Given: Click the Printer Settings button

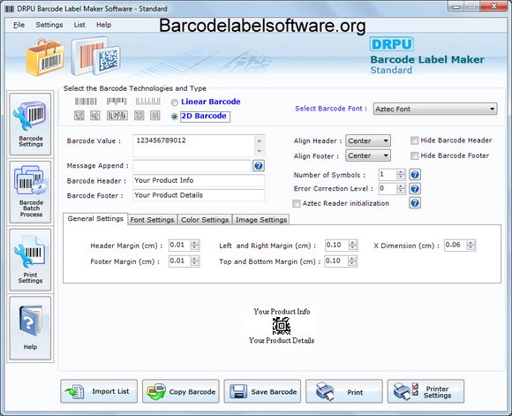Looking at the screenshot, I should (x=425, y=391).
